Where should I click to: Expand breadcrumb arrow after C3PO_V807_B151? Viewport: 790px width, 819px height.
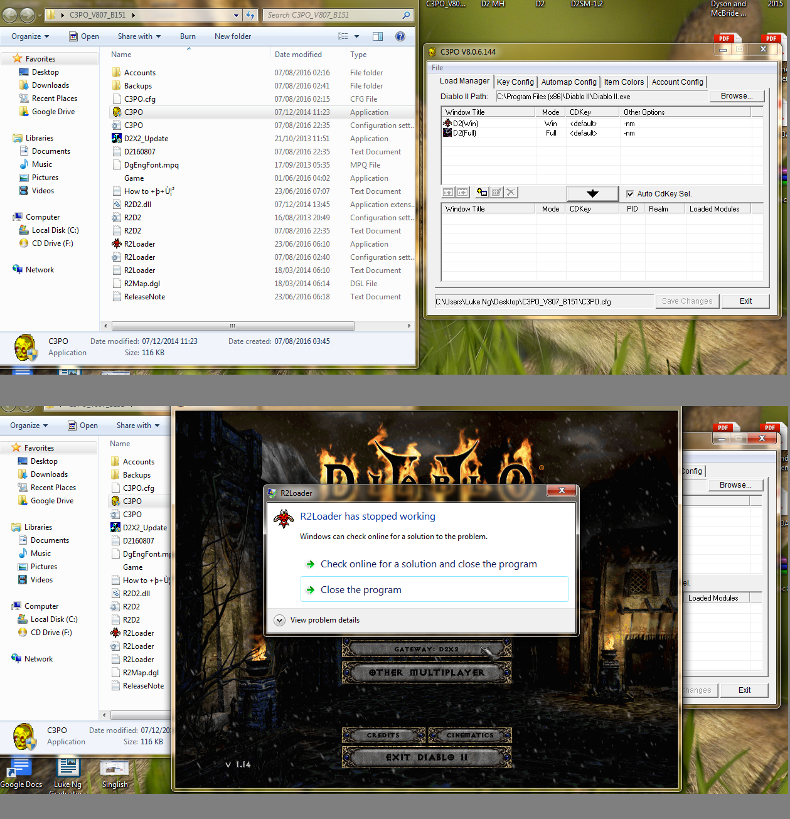click(133, 15)
